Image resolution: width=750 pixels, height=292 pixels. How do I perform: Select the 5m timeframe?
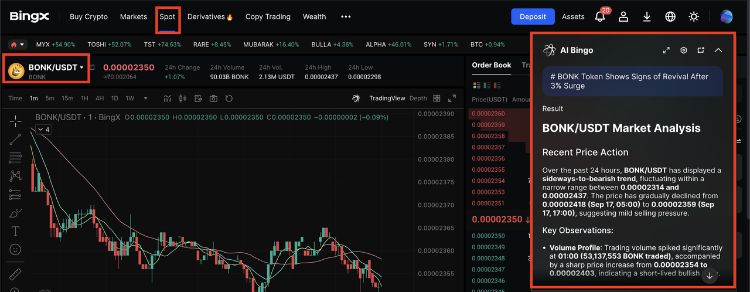pos(50,99)
